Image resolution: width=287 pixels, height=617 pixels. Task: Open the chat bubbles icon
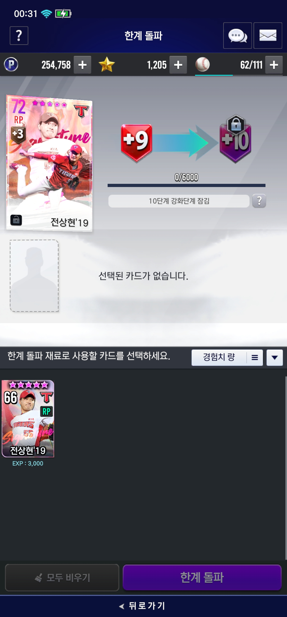238,35
